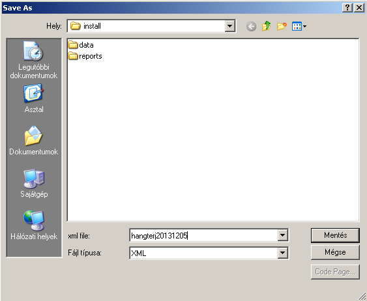Click the help question mark button
The height and width of the screenshot is (301, 367).
pos(347,8)
